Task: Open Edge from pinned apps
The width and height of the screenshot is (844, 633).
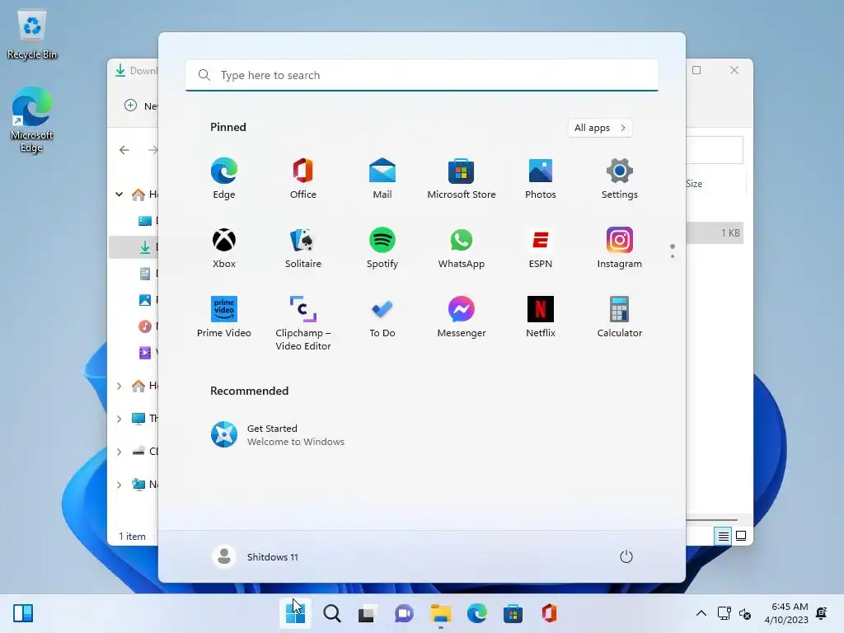Action: [224, 179]
